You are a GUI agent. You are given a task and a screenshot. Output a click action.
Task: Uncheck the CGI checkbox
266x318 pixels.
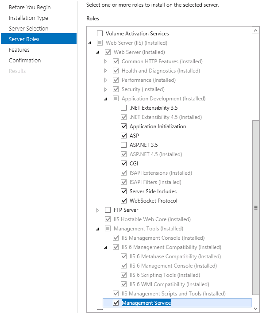123,164
